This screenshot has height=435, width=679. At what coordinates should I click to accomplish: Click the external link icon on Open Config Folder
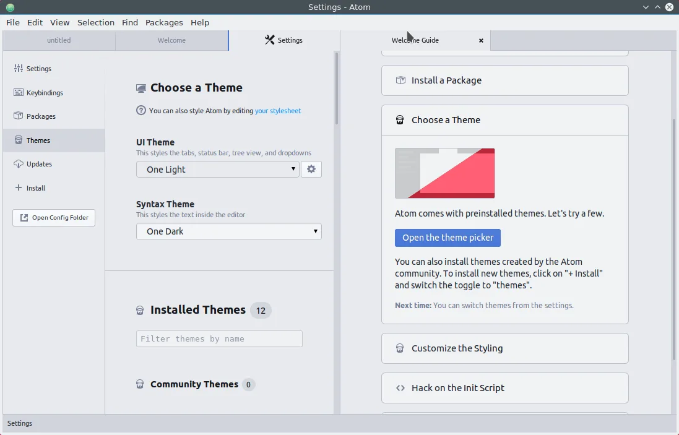coord(24,218)
